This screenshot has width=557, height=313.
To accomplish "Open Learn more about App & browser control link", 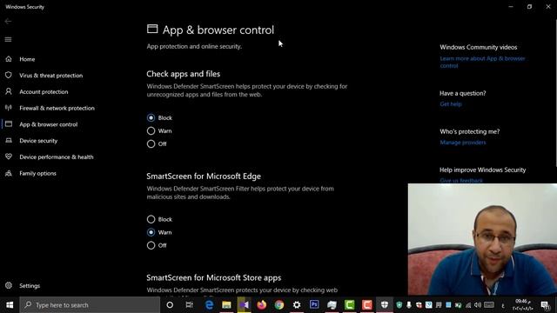I will 482,62.
